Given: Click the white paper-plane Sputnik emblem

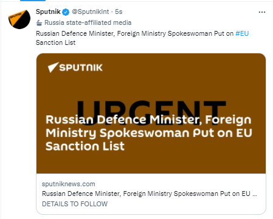Looking at the screenshot, I should pyautogui.click(x=53, y=67).
